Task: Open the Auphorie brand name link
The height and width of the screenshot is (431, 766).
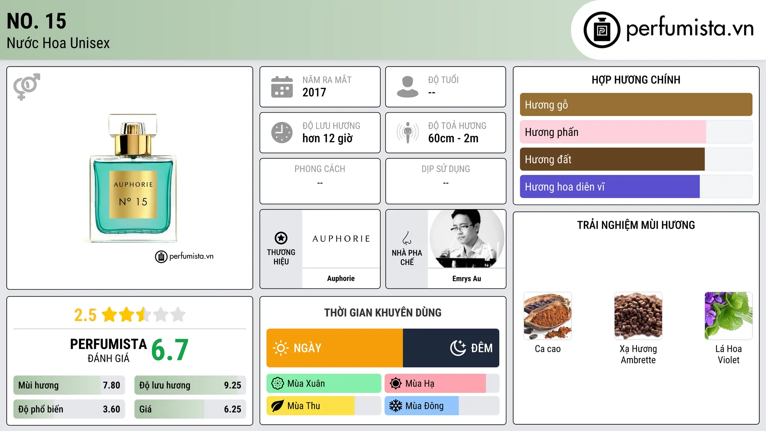Action: (x=341, y=278)
